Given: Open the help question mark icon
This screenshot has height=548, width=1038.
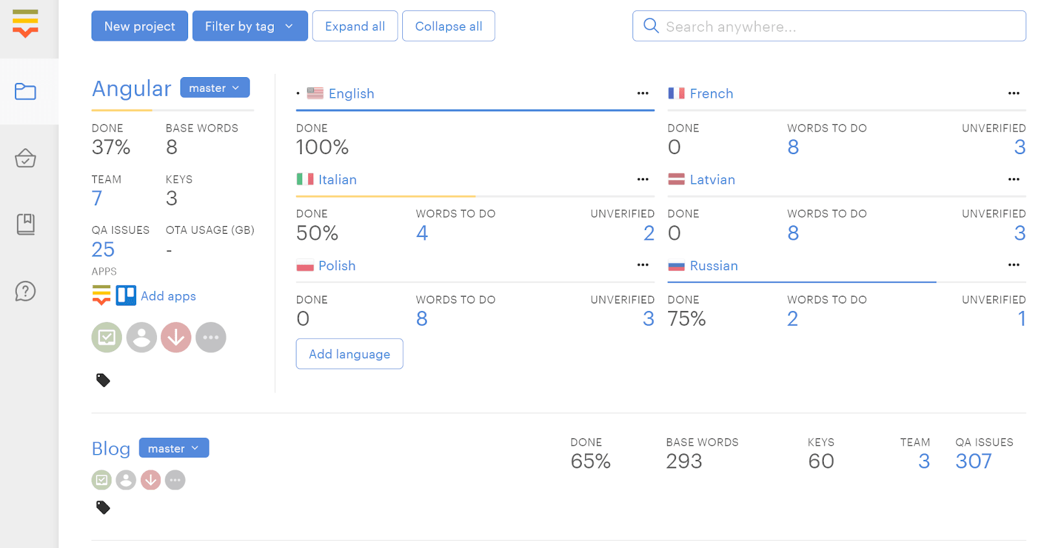Looking at the screenshot, I should (25, 291).
